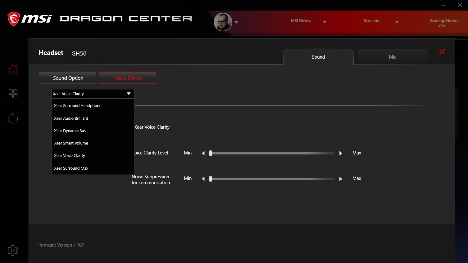This screenshot has height=263, width=468.
Task: Switch to the Sound tab
Action: [x=318, y=57]
